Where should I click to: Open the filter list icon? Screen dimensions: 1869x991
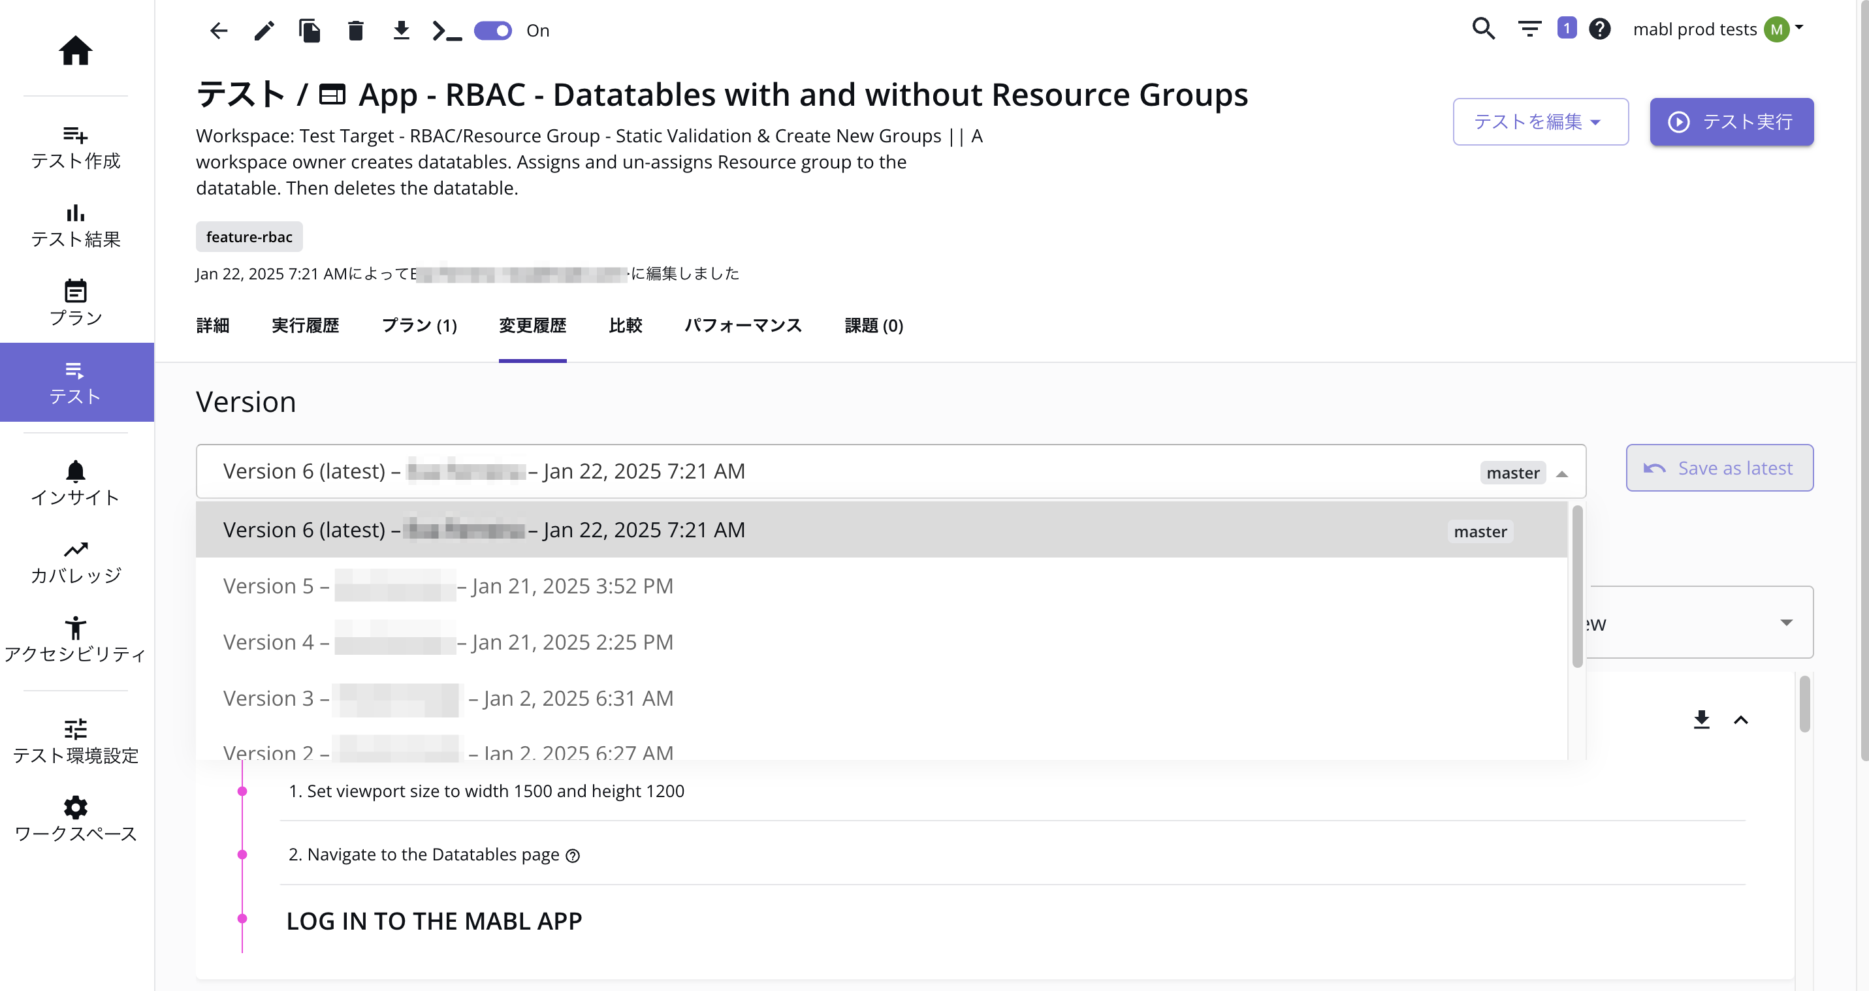coord(1529,29)
